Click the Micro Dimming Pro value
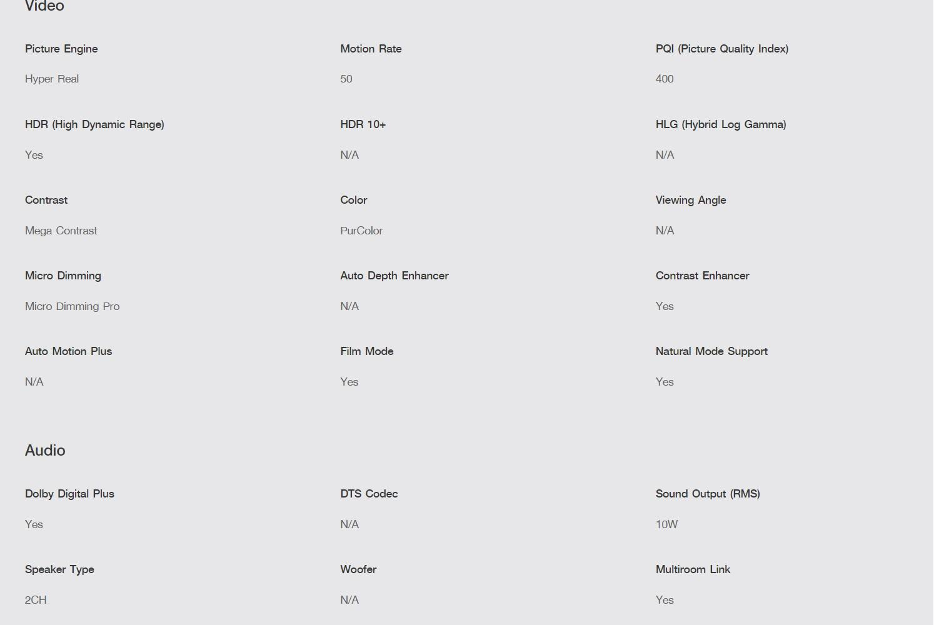This screenshot has width=934, height=625. pos(72,306)
